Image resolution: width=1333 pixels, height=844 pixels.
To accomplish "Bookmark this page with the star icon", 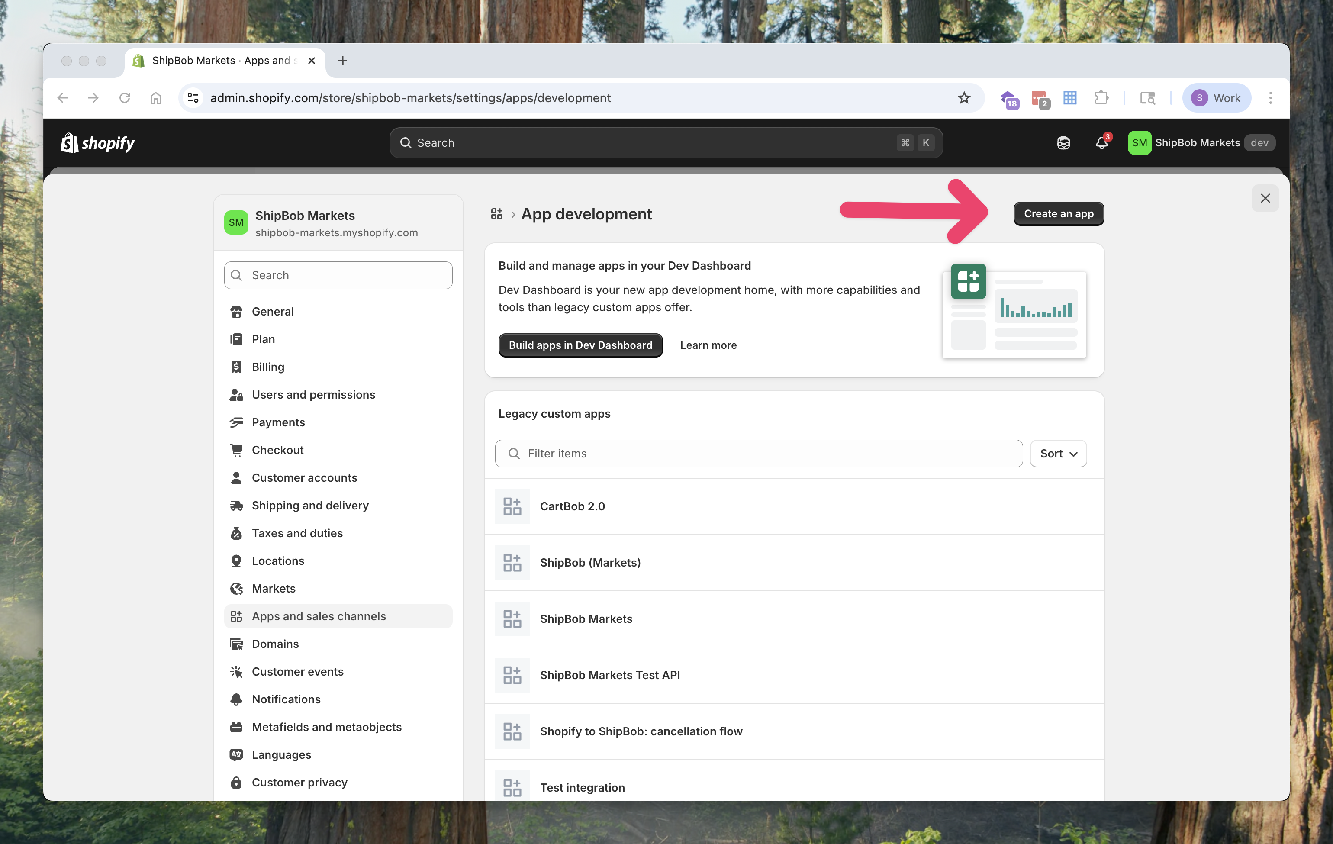I will point(964,98).
